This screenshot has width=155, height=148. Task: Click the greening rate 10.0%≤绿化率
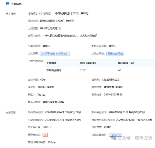(x=46, y=87)
